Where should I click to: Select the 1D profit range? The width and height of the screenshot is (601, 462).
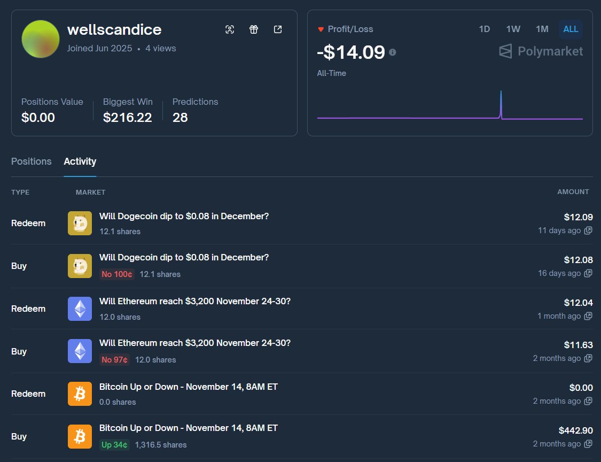coord(485,29)
